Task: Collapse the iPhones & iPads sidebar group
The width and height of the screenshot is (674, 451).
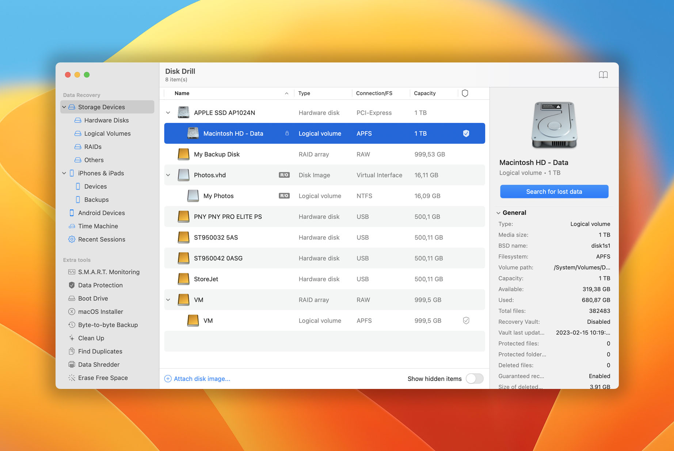Action: (x=64, y=173)
